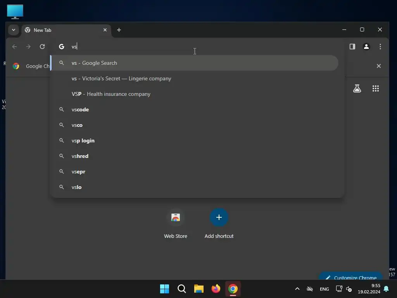Select the New Tab tab
Viewport: 397px width, 298px height.
pyautogui.click(x=66, y=30)
